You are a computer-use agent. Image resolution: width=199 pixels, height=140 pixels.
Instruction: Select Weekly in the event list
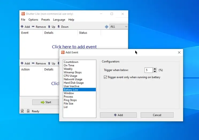[79, 69]
